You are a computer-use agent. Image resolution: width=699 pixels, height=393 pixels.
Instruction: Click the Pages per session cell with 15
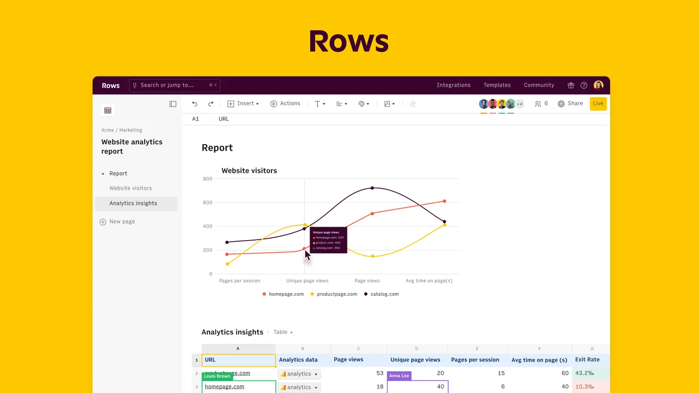477,373
